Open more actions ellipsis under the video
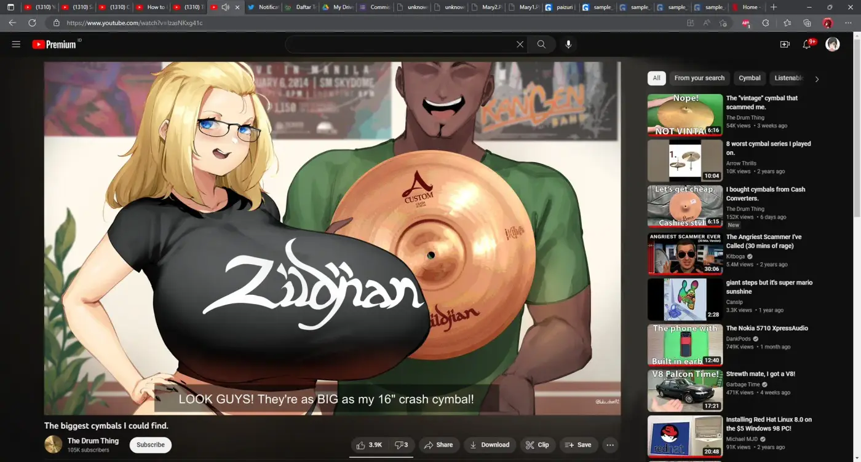 click(610, 445)
